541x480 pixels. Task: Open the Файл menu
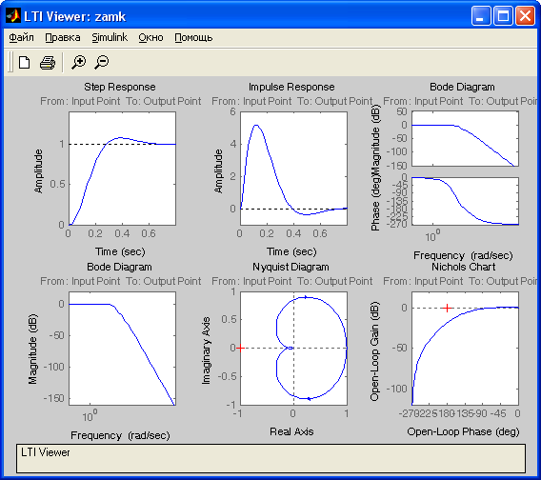pyautogui.click(x=21, y=37)
